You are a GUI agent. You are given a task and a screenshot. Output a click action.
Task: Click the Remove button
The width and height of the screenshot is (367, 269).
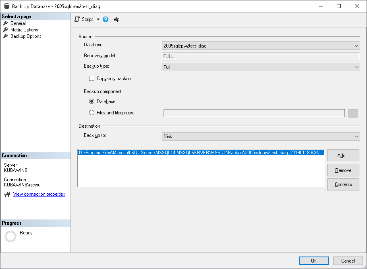(343, 170)
